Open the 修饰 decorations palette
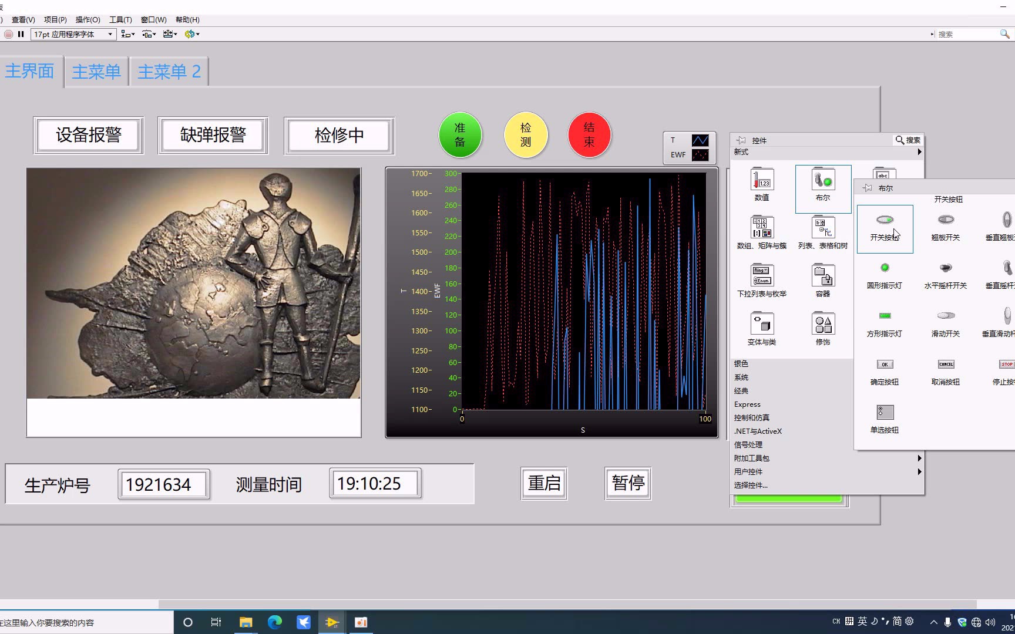The image size is (1015, 634). click(x=822, y=328)
